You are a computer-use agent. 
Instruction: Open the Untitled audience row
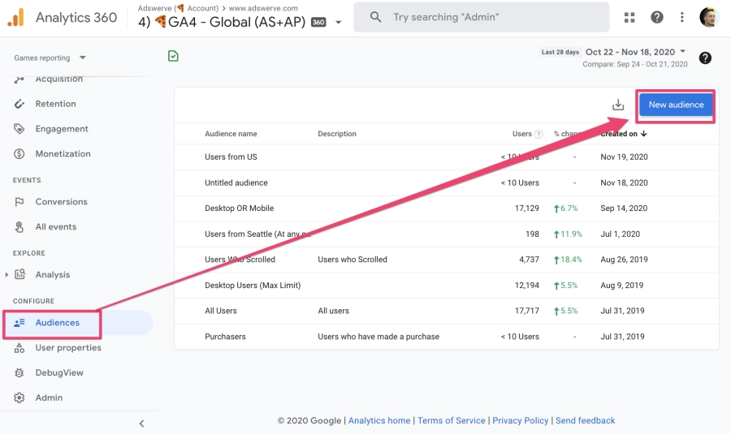click(x=236, y=183)
